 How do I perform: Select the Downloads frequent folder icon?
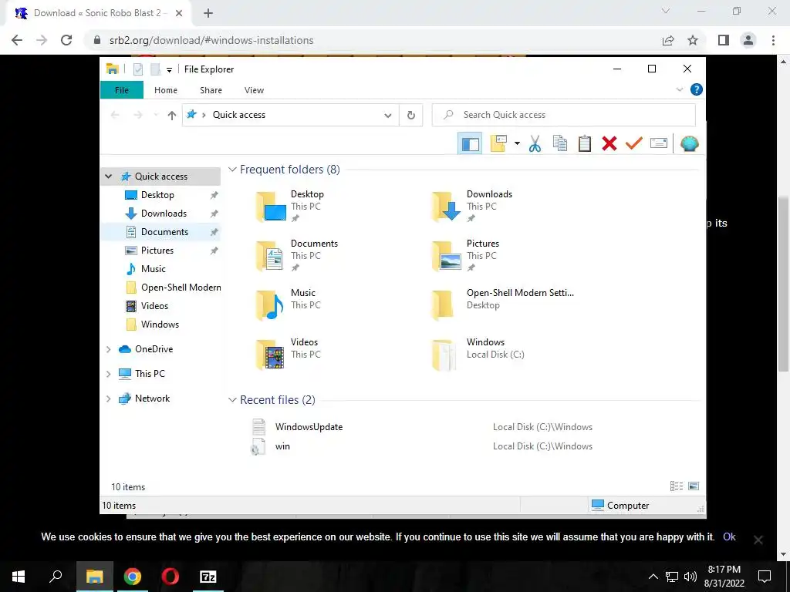(x=447, y=207)
